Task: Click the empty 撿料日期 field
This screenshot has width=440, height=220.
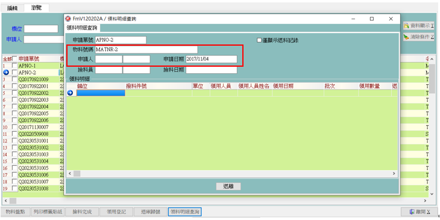Action: [212, 70]
